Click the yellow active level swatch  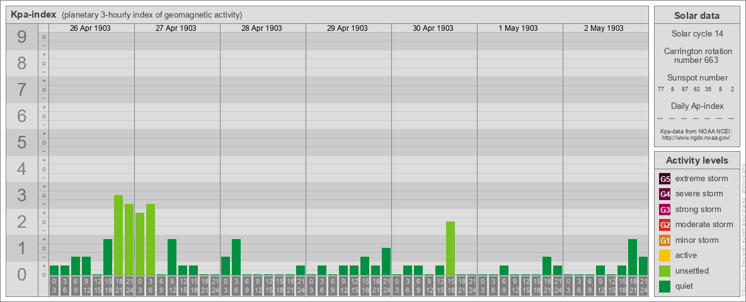point(665,255)
